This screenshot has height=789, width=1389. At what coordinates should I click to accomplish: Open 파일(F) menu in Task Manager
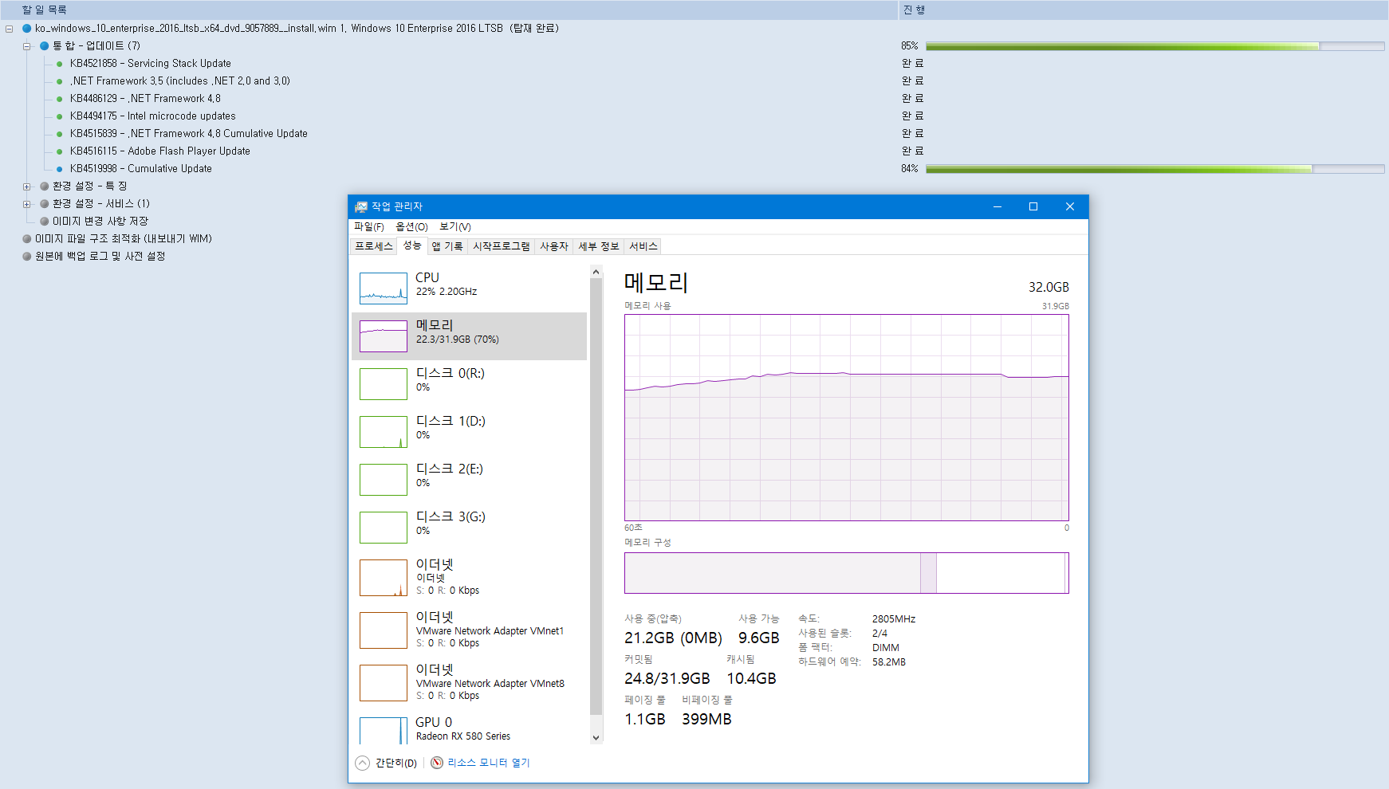pos(369,227)
